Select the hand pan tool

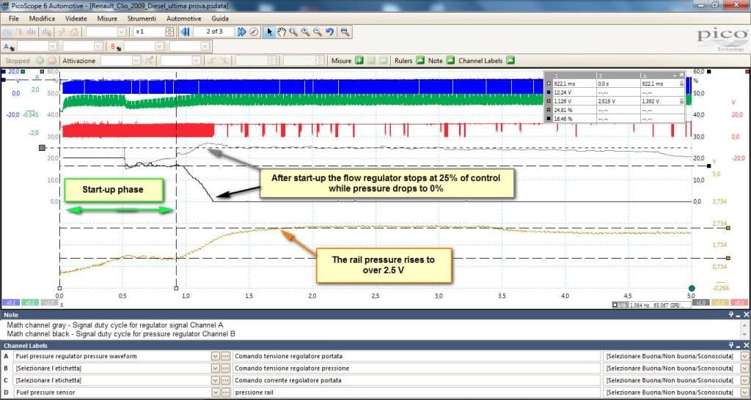pyautogui.click(x=282, y=32)
